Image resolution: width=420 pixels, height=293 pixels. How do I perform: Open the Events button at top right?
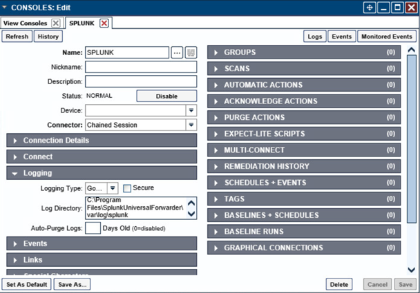point(341,37)
